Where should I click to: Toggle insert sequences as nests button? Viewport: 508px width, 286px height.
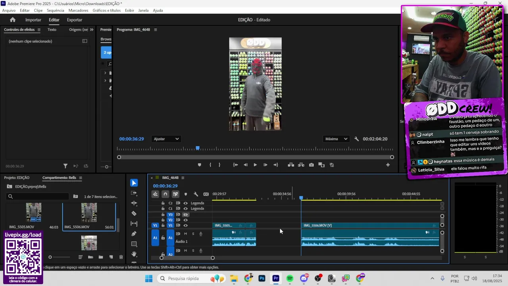[155, 194]
